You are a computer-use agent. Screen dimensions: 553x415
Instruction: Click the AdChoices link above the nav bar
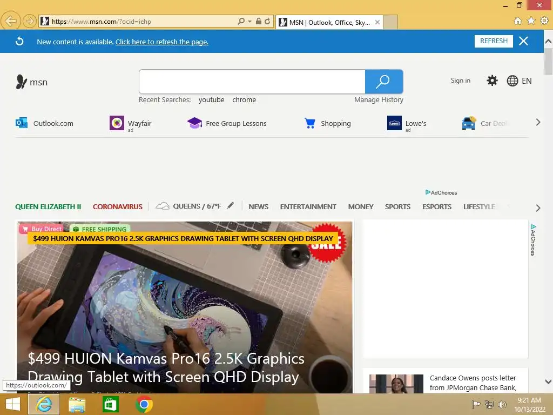tap(441, 192)
